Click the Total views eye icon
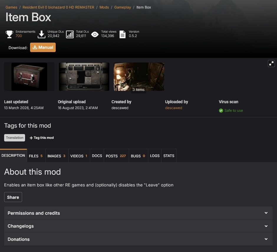Viewport: 277px width, 252px height. [x=95, y=34]
